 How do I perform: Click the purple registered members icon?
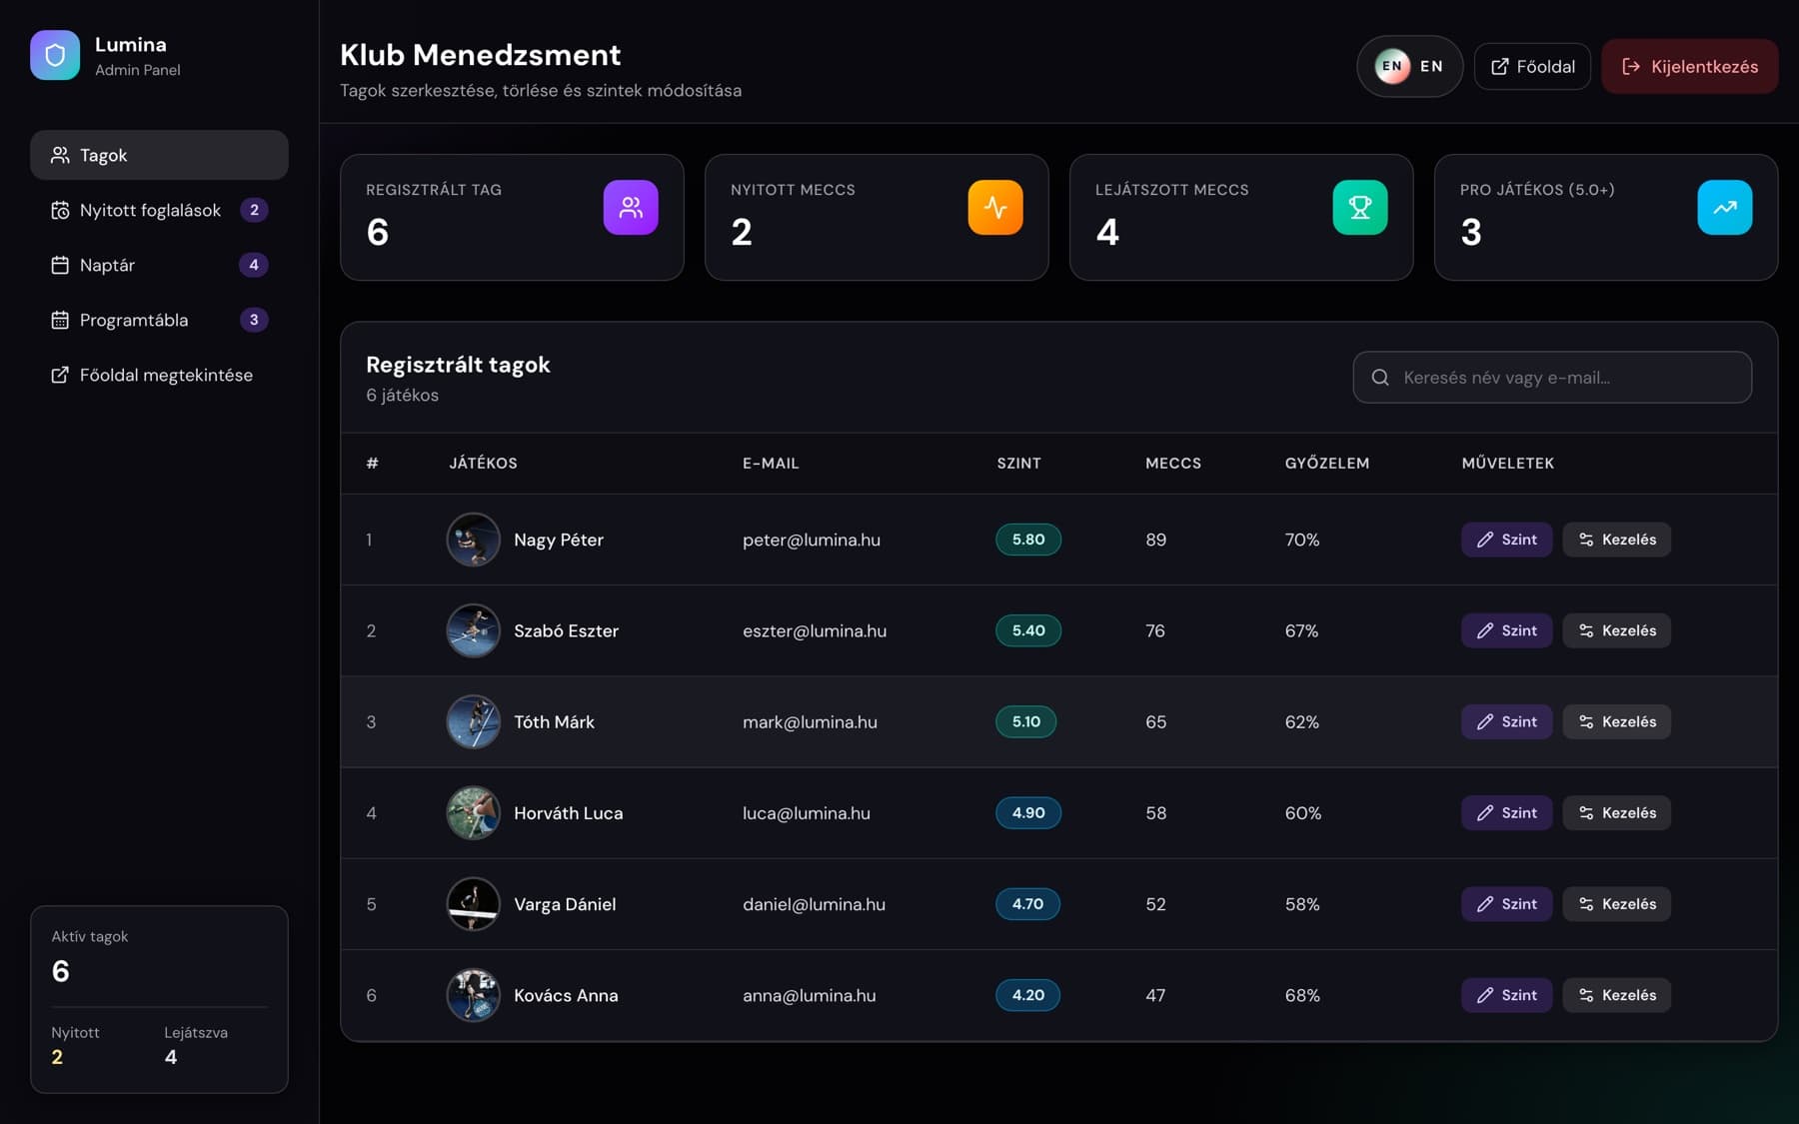631,207
